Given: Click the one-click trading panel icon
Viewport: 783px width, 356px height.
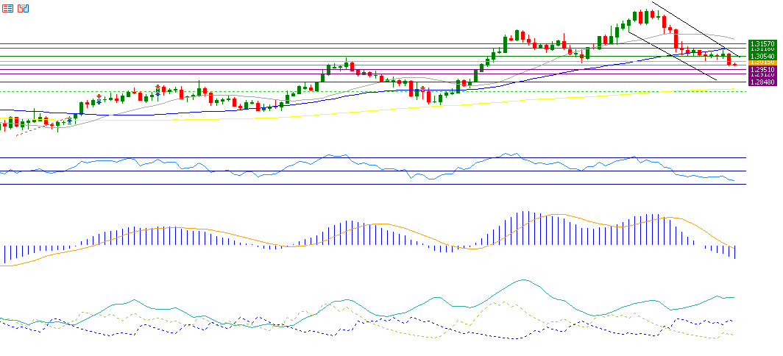Looking at the screenshot, I should pyautogui.click(x=24, y=9).
